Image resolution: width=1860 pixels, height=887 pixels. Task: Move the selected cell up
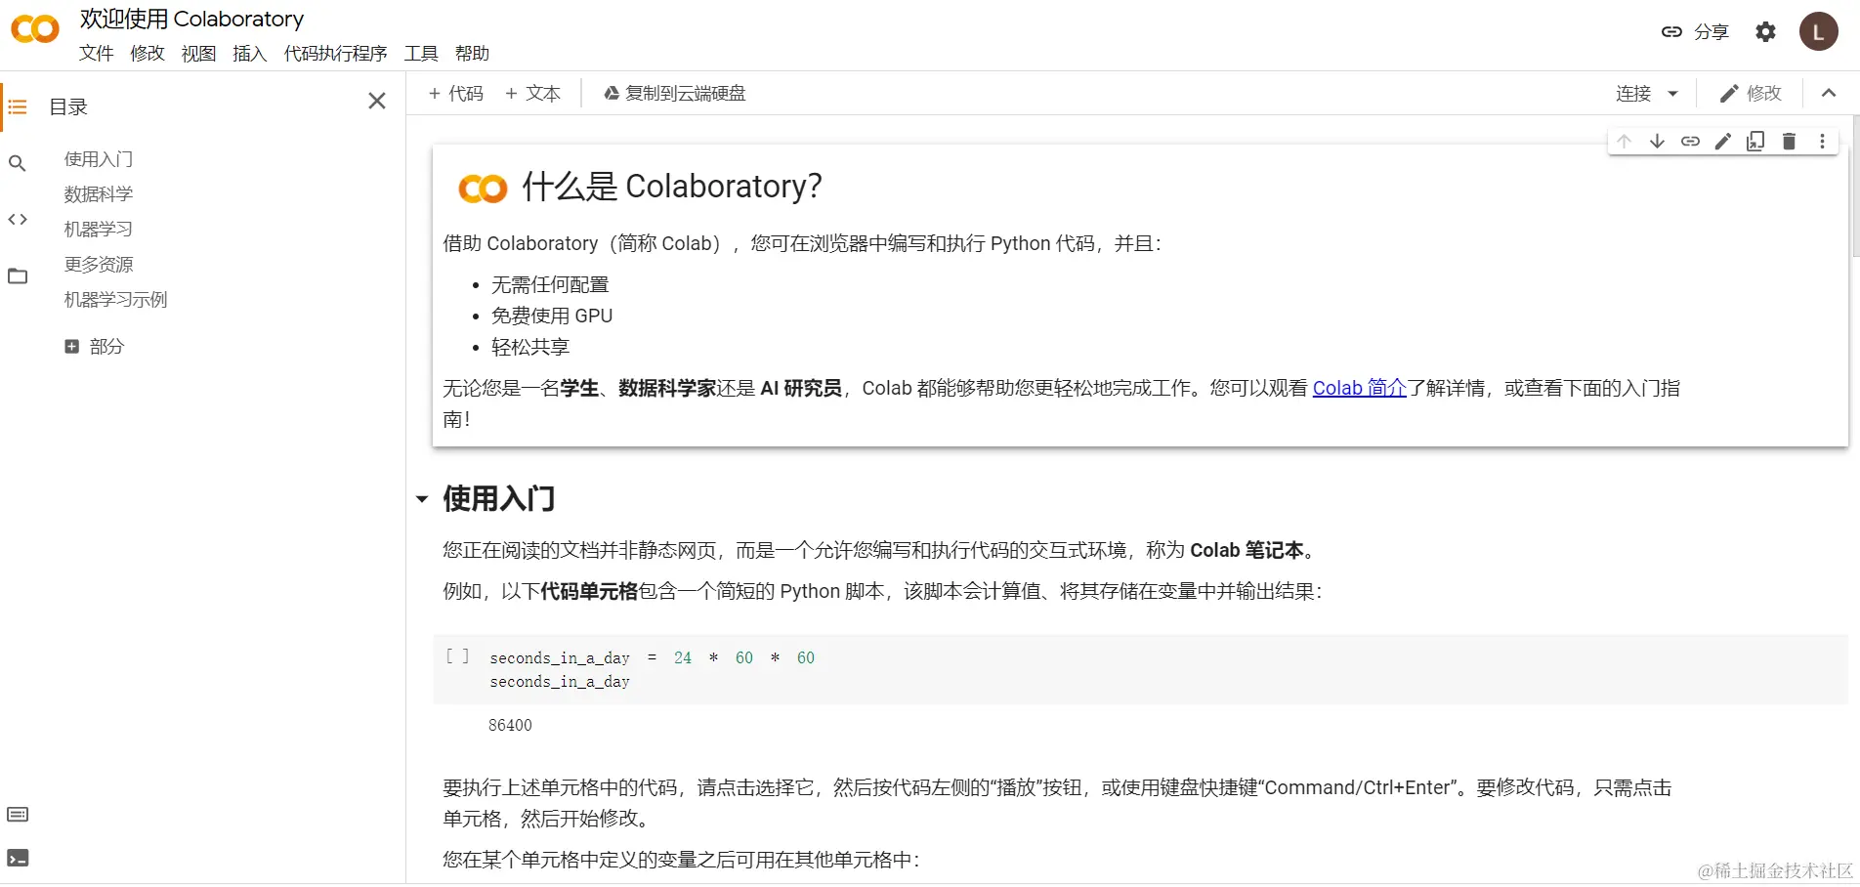pyautogui.click(x=1623, y=141)
